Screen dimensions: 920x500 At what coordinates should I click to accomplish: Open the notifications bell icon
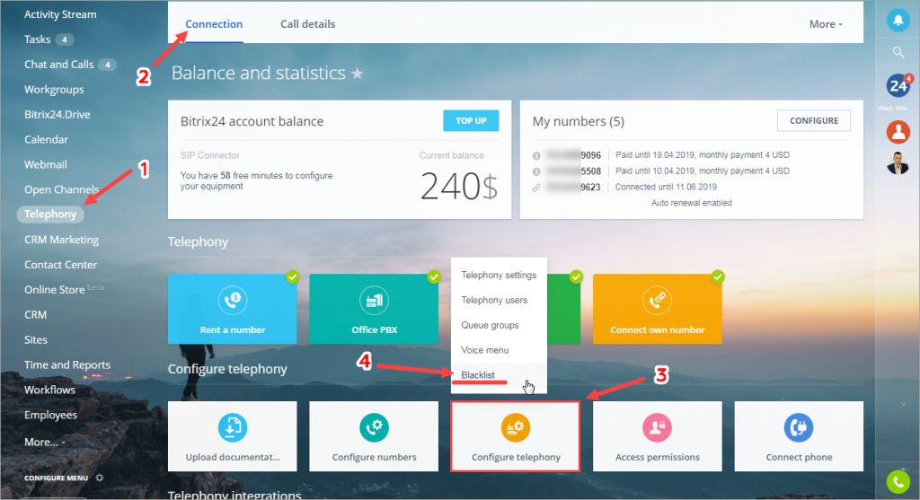[x=898, y=21]
